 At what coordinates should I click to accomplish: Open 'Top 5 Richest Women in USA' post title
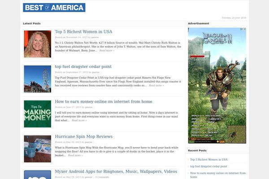pyautogui.click(x=83, y=32)
